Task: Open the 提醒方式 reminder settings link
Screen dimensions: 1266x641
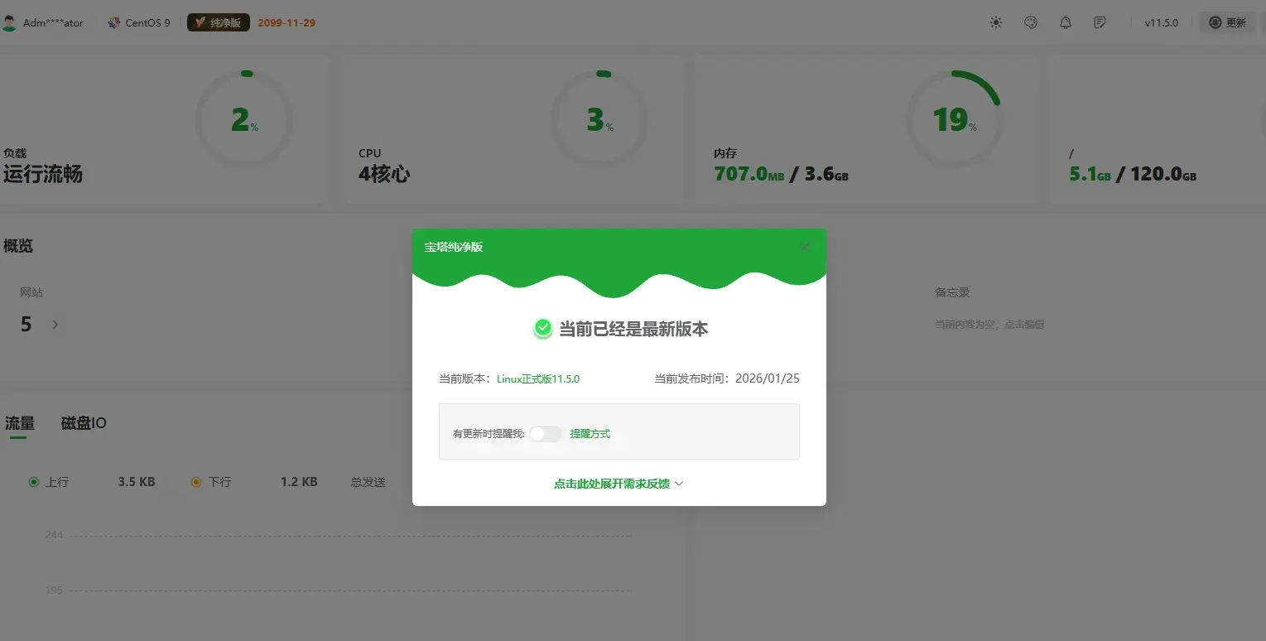Action: (590, 433)
